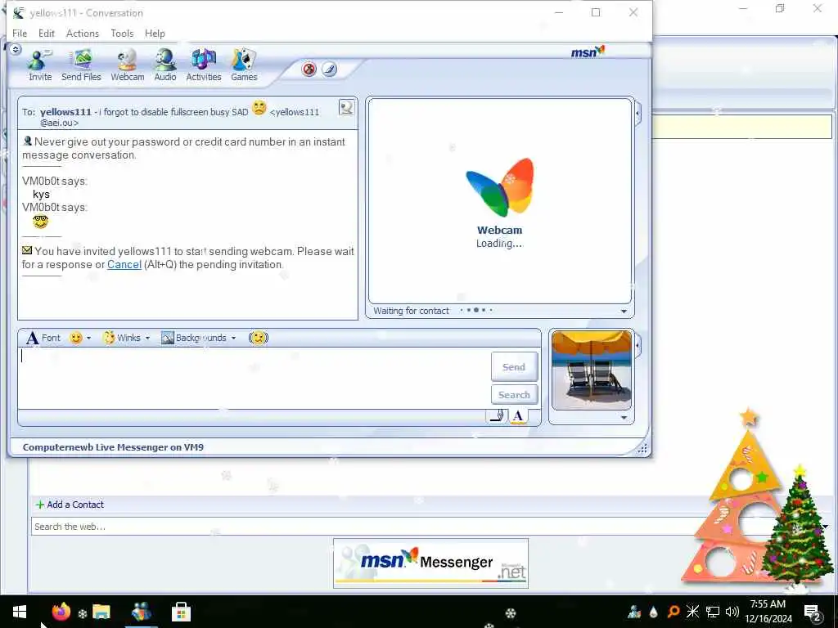Open the Font formatting option
The width and height of the screenshot is (838, 628).
(43, 338)
